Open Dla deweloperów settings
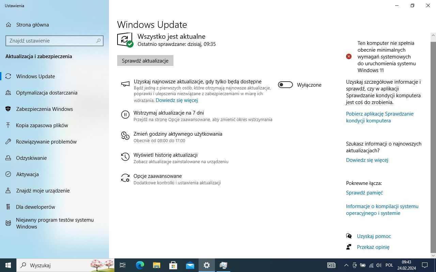The width and height of the screenshot is (436, 272). point(54,207)
